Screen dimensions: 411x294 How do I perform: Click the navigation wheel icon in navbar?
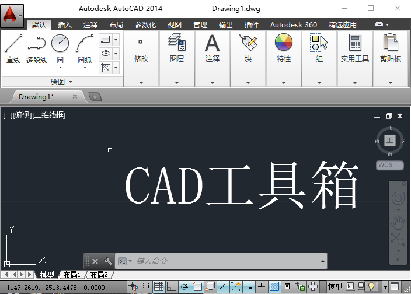tap(398, 198)
